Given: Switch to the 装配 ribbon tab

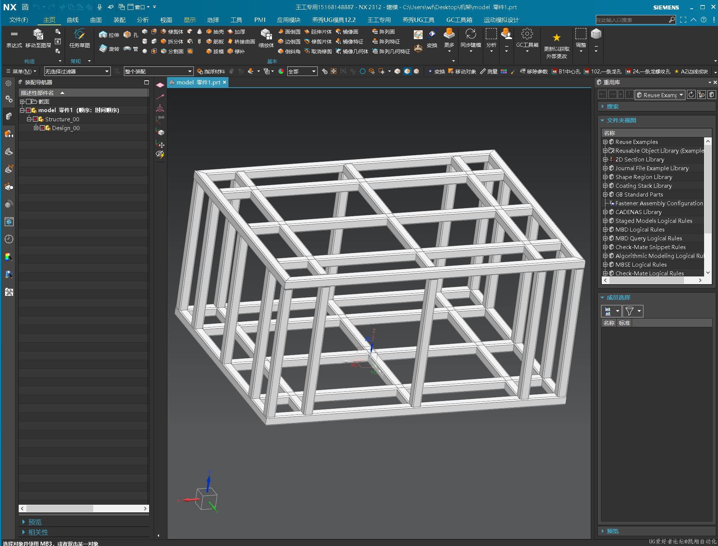Looking at the screenshot, I should point(120,20).
